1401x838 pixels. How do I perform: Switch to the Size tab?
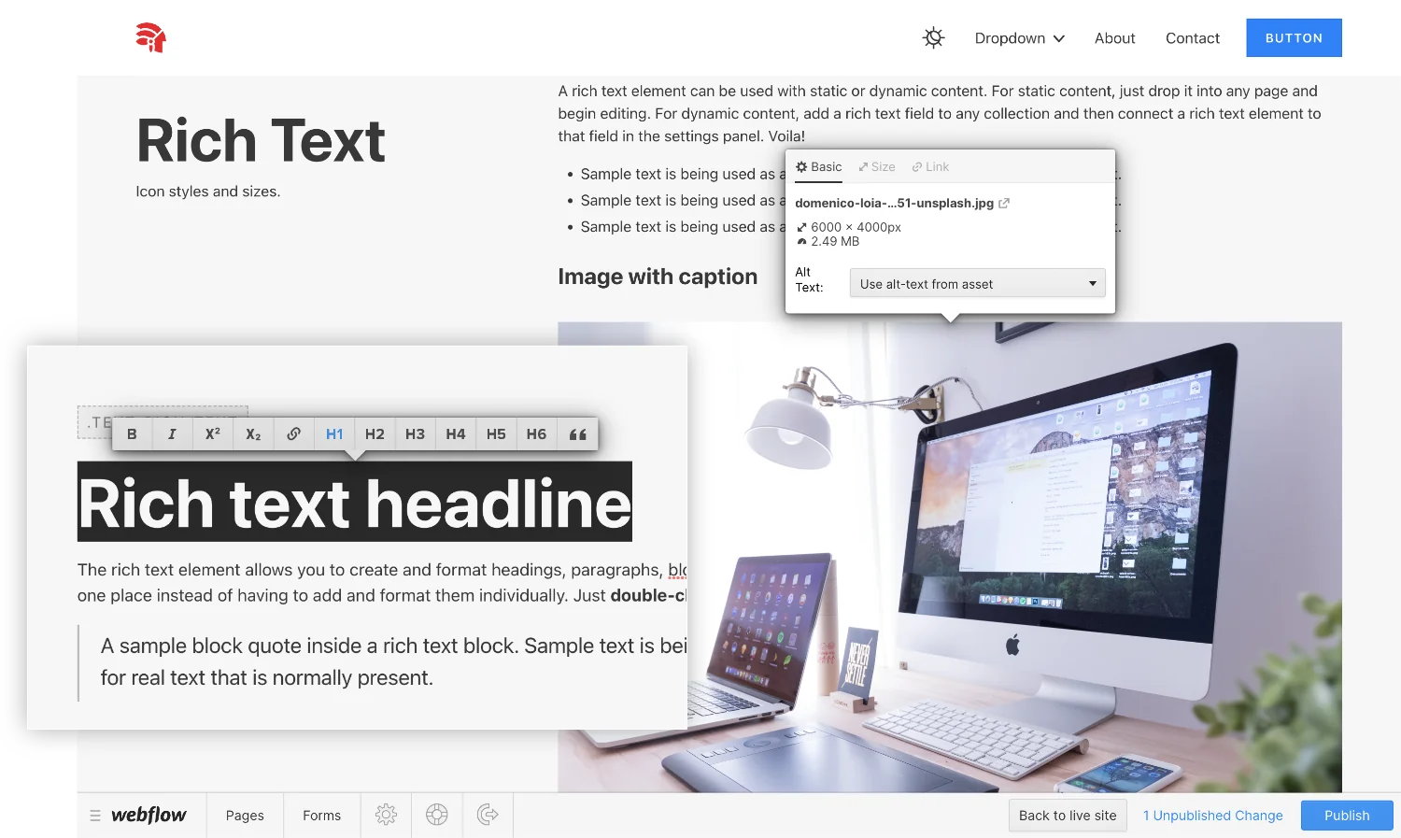877,167
